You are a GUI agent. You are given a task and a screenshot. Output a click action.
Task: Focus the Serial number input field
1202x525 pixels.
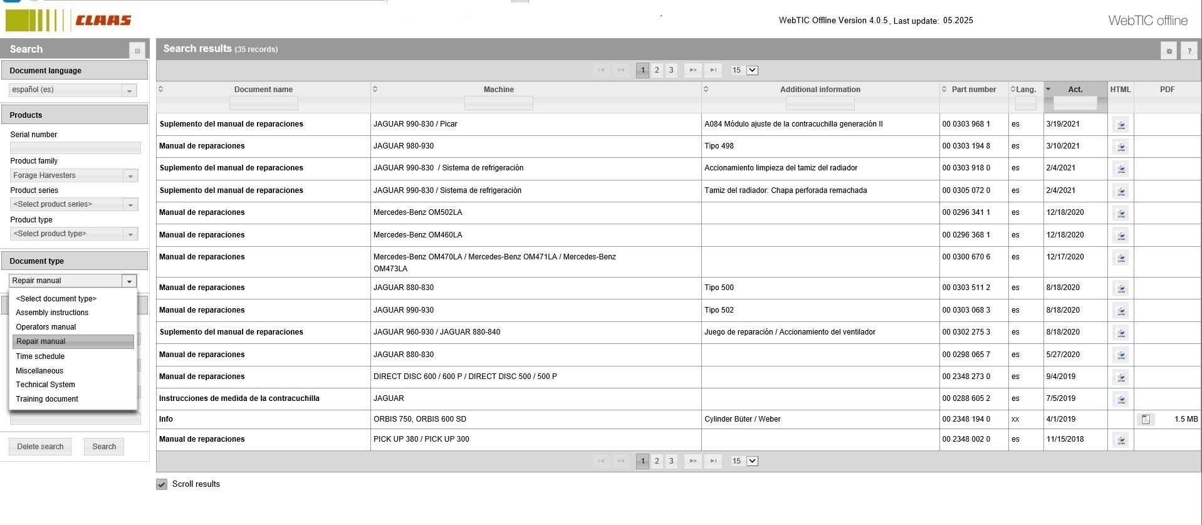coord(75,148)
